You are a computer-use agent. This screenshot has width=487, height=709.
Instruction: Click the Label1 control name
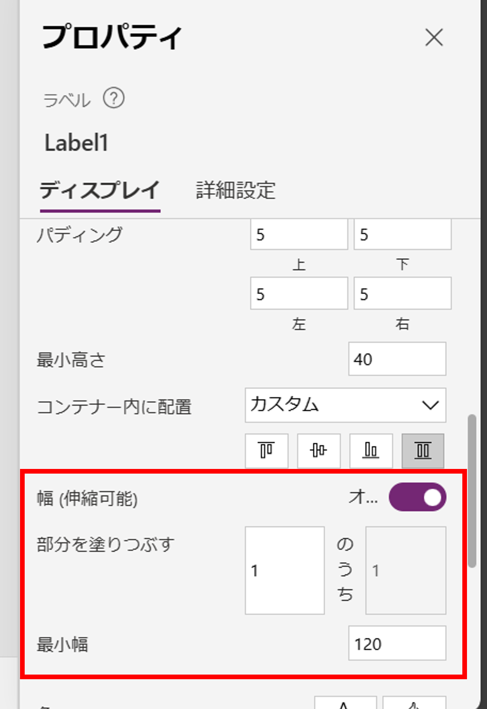pyautogui.click(x=76, y=143)
